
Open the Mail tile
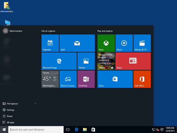coord(77,43)
